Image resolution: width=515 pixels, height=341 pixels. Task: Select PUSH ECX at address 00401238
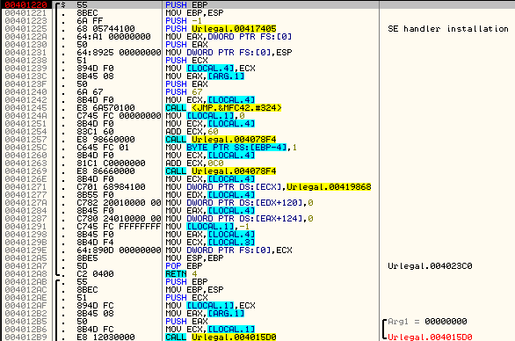pos(186,60)
